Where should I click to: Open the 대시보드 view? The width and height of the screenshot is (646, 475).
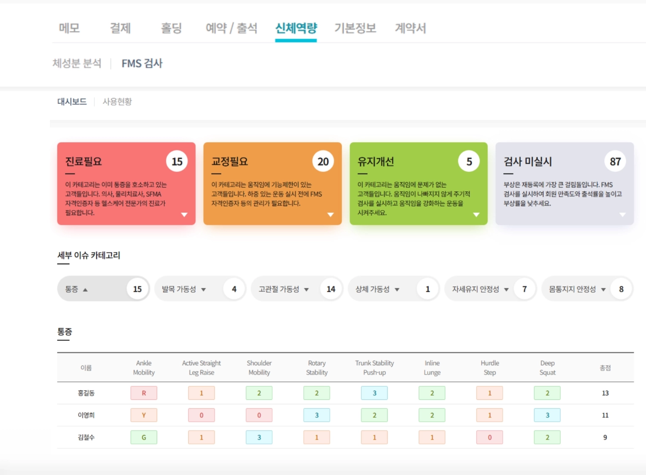tap(72, 102)
